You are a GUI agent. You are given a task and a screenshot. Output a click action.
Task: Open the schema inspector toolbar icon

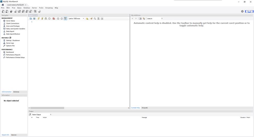11,12
